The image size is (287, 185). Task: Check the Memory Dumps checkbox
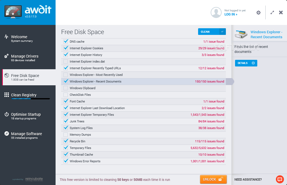pos(66,135)
